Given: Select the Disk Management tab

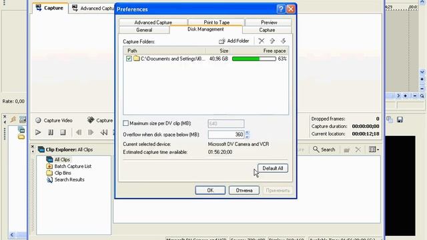Looking at the screenshot, I should (205, 29).
